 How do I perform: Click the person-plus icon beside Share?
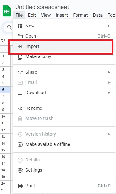coord(20,72)
